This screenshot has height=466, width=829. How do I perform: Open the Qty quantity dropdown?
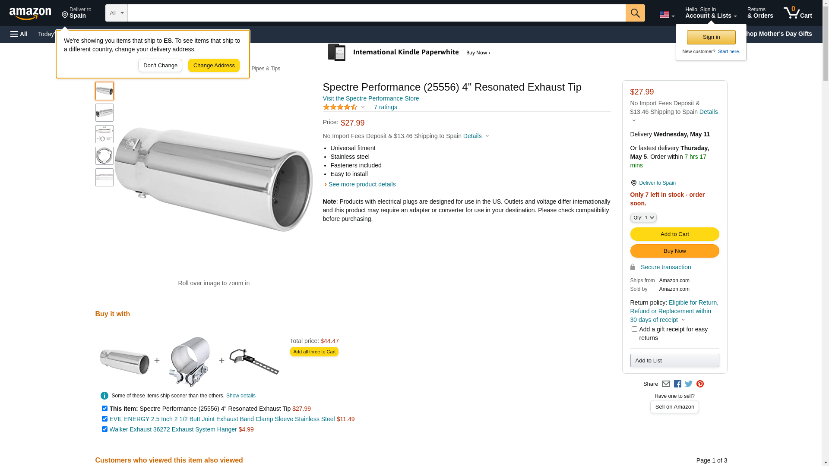[x=643, y=217]
